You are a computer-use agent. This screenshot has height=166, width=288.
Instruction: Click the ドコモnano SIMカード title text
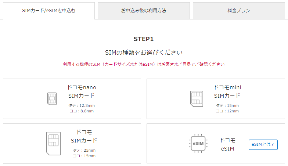82,91
